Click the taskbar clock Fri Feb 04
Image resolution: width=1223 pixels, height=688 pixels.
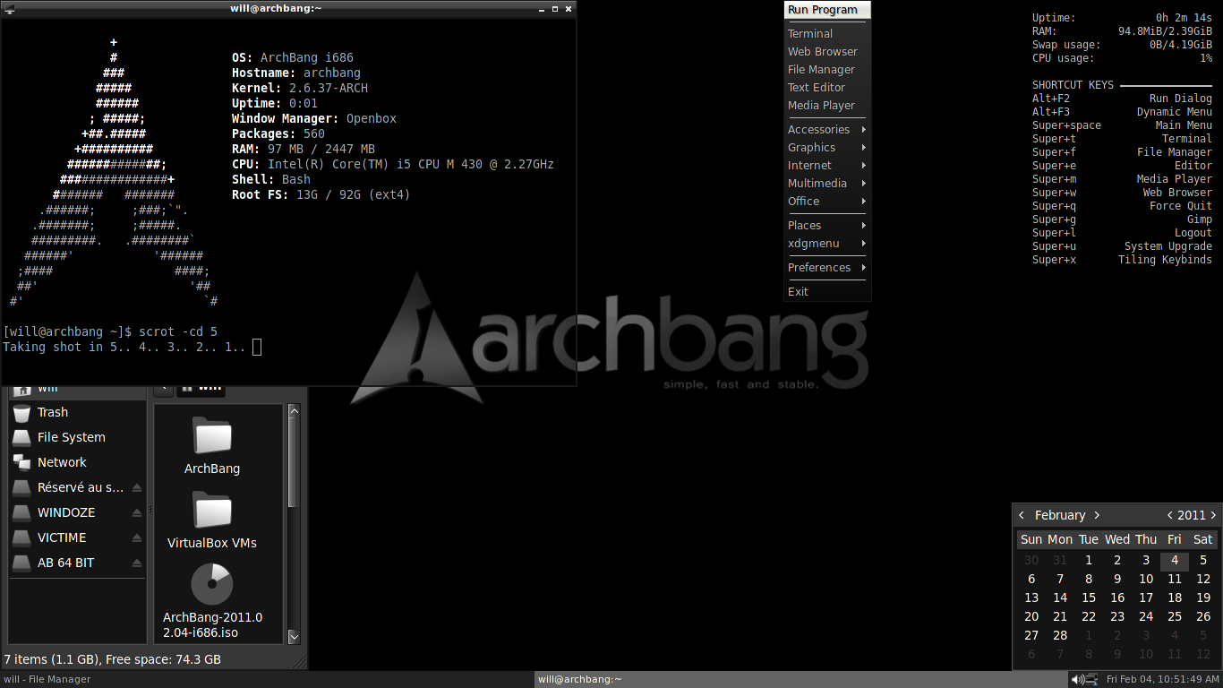pyautogui.click(x=1162, y=679)
